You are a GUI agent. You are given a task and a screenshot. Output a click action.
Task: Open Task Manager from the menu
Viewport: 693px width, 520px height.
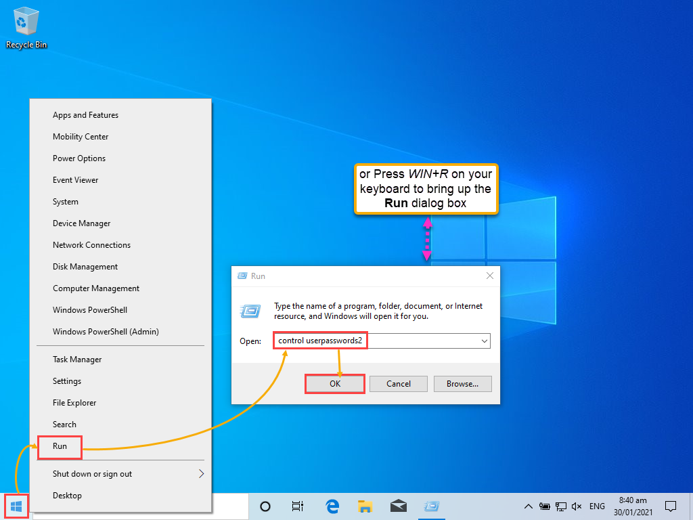point(120,360)
